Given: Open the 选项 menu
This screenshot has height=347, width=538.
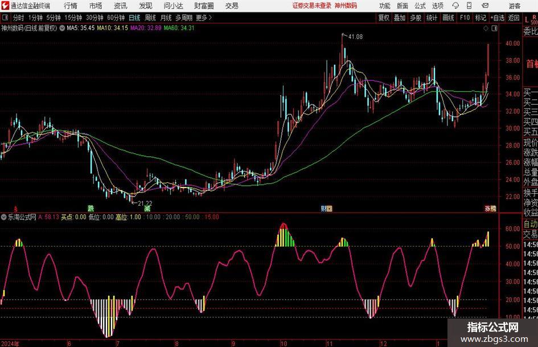Looking at the screenshot, I should (437, 6).
